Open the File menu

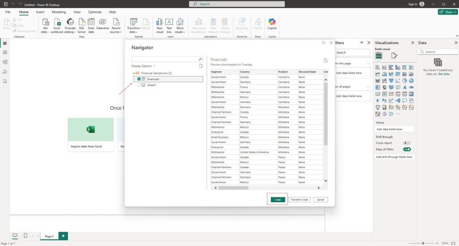pyautogui.click(x=8, y=12)
